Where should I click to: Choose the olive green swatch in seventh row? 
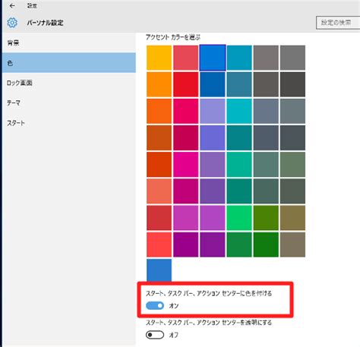266,218
